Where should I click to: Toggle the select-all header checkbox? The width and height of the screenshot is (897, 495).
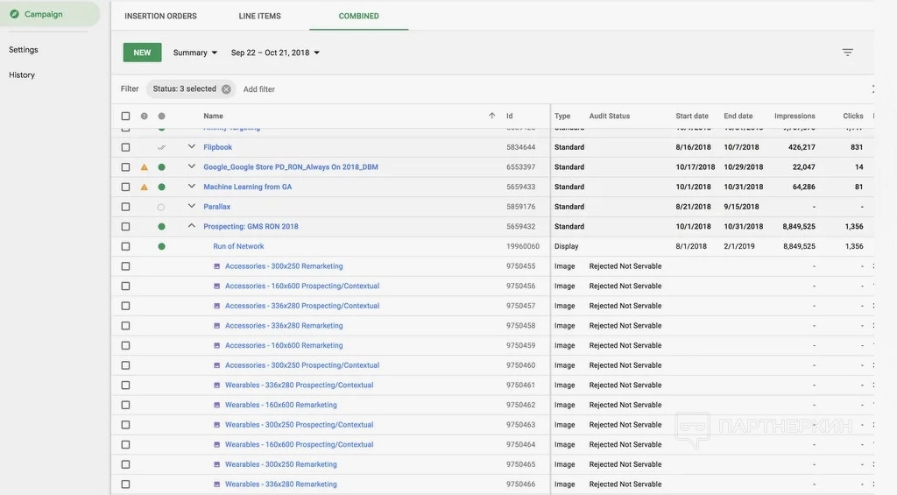pos(125,117)
